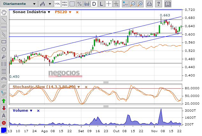Toggle the chart grid button

coord(72,4)
